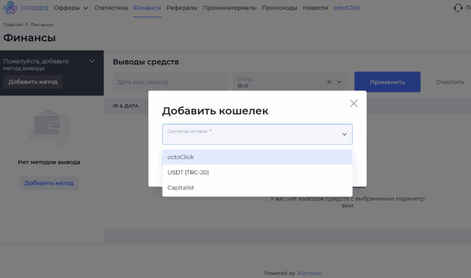471x278 pixels.
Task: Close the Добавить кошелек dialog
Action: [354, 103]
